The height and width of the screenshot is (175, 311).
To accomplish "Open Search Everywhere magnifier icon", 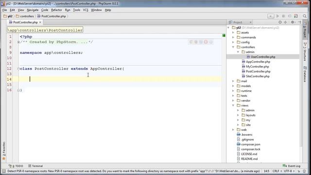I will [305, 16].
